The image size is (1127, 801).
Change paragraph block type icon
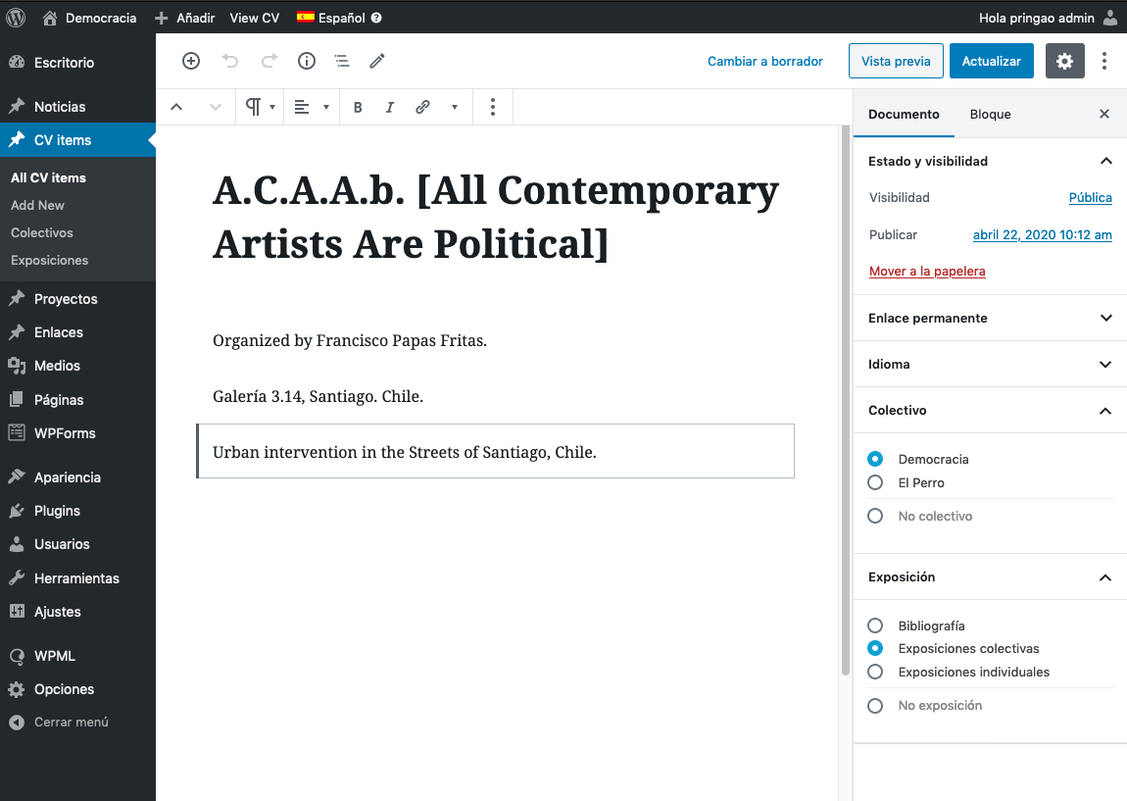coord(260,107)
